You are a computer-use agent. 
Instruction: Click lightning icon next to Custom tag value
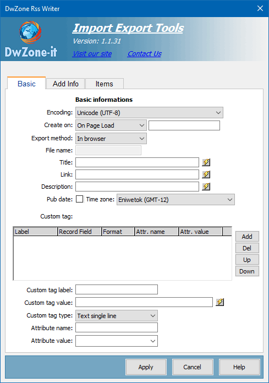click(220, 302)
